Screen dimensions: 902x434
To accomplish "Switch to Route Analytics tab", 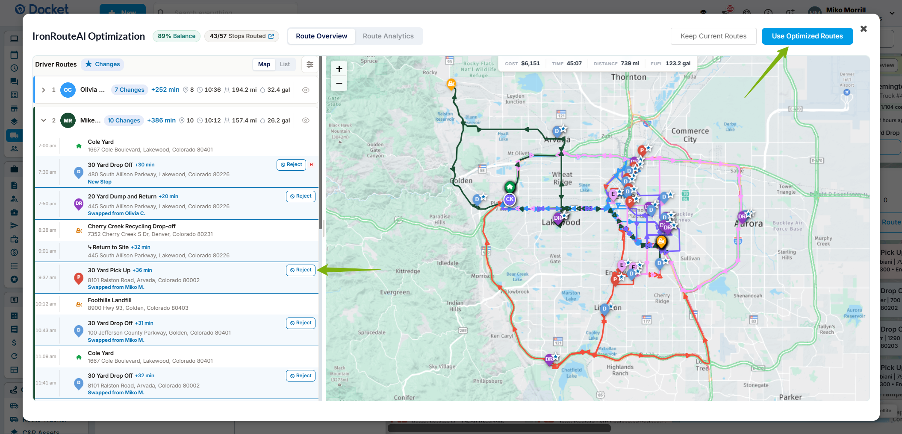I will point(388,36).
